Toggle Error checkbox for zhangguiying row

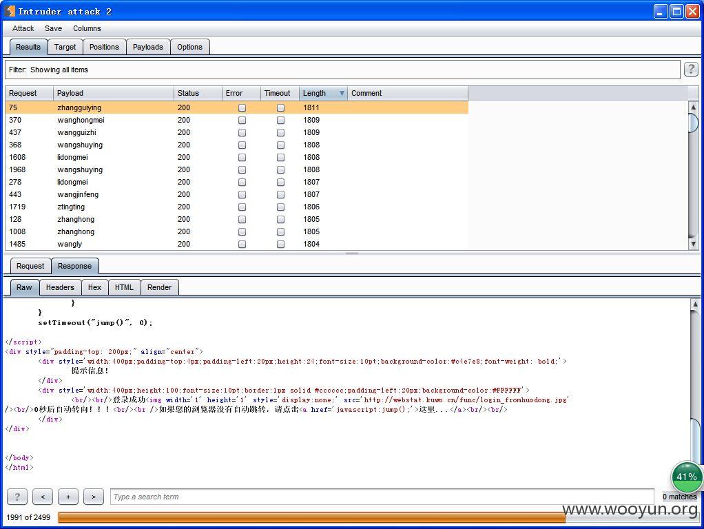tap(242, 107)
